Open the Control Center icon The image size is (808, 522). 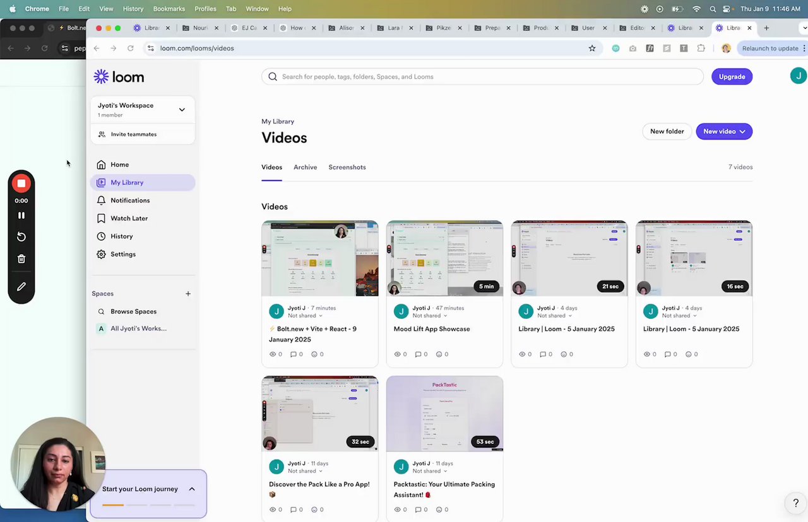tap(727, 9)
